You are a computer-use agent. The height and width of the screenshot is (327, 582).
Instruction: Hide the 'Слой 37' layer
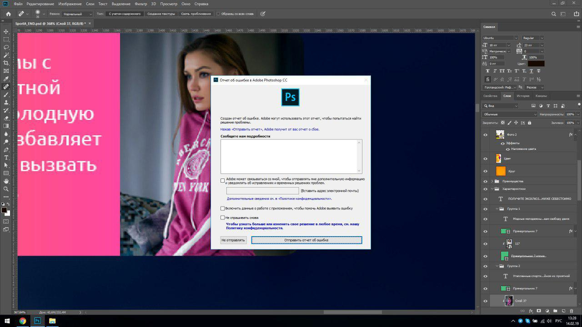click(x=486, y=301)
